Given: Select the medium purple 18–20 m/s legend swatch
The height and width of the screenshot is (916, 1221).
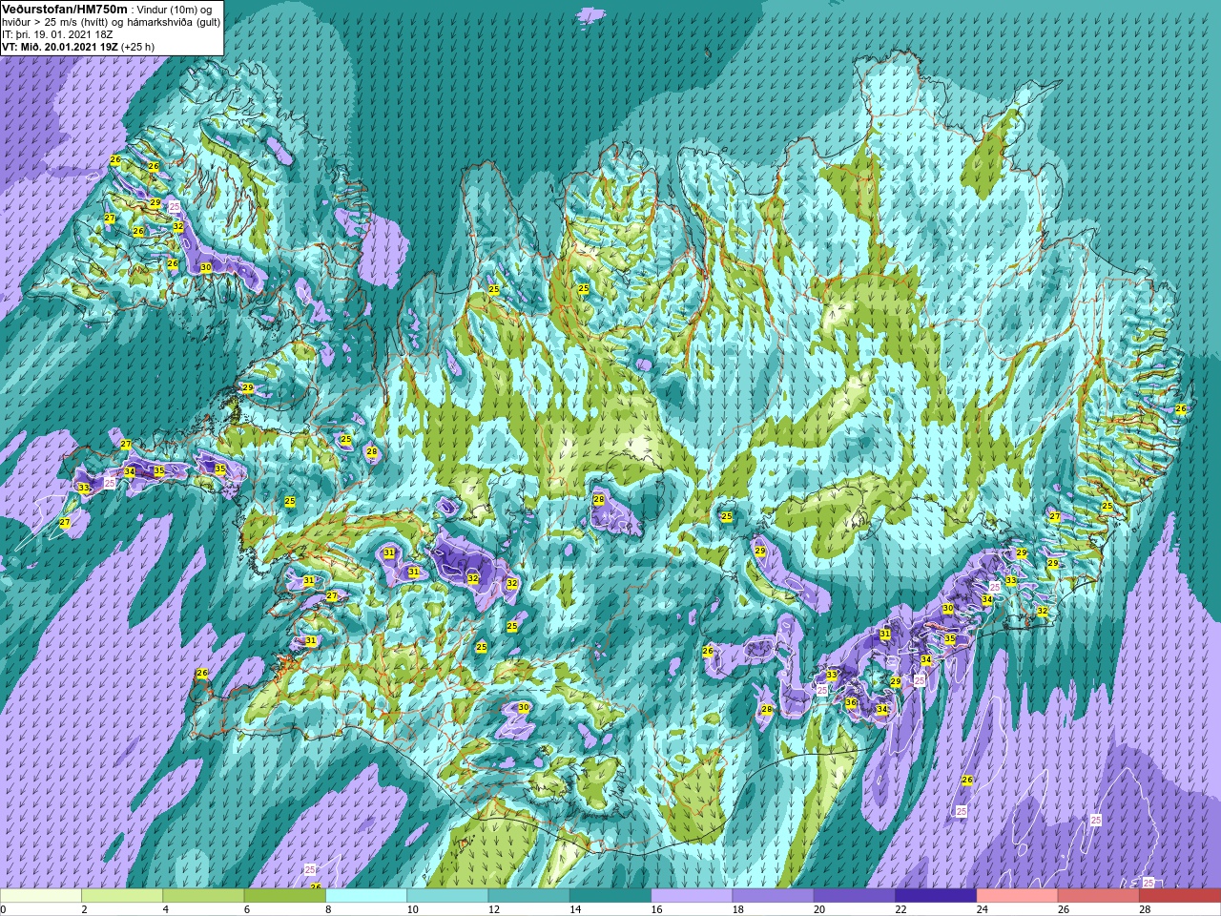Looking at the screenshot, I should pyautogui.click(x=773, y=896).
